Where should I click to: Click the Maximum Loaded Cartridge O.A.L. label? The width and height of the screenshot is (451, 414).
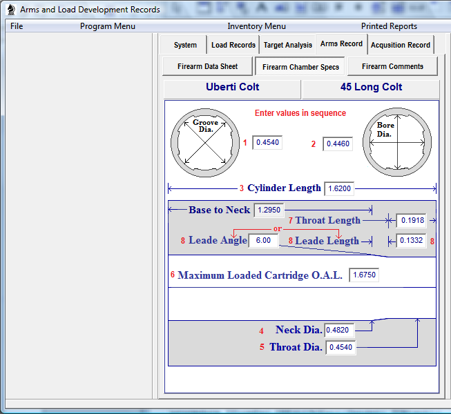pyautogui.click(x=260, y=275)
